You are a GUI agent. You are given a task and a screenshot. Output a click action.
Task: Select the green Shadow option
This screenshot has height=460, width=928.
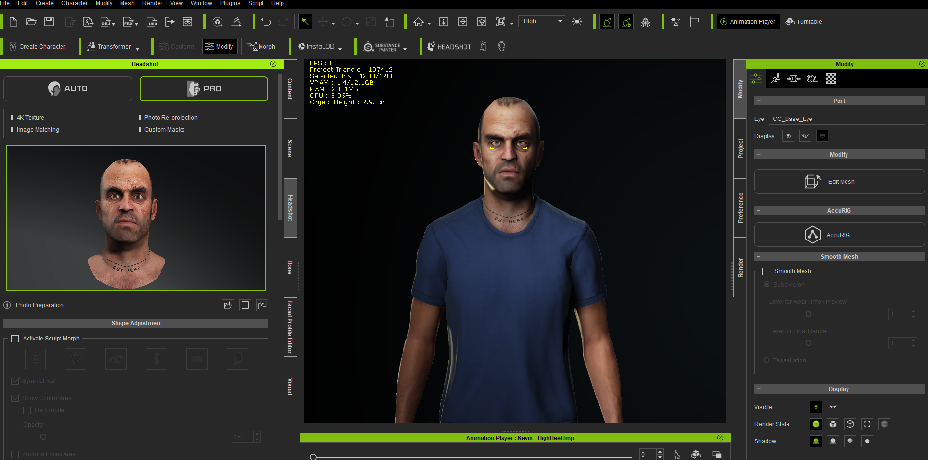click(816, 441)
